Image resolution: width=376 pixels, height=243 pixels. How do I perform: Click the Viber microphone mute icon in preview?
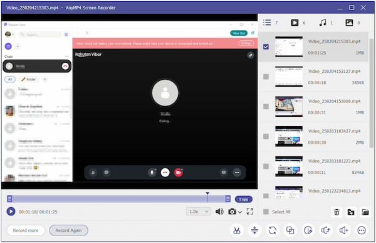[152, 172]
